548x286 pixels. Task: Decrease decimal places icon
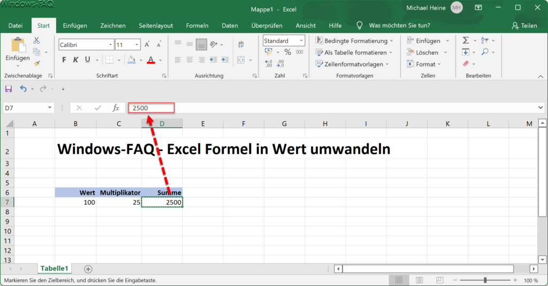click(280, 63)
